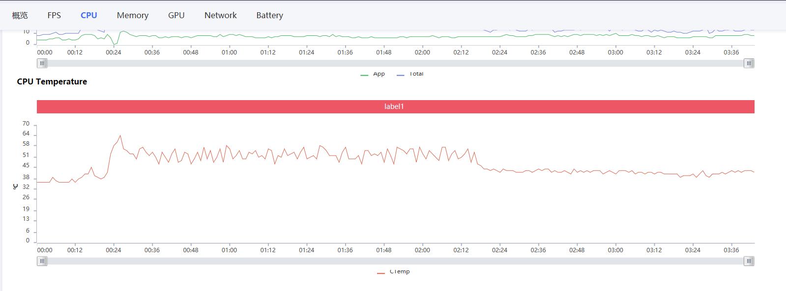Click the temperature peak near 00:24
The height and width of the screenshot is (291, 786).
pyautogui.click(x=120, y=135)
